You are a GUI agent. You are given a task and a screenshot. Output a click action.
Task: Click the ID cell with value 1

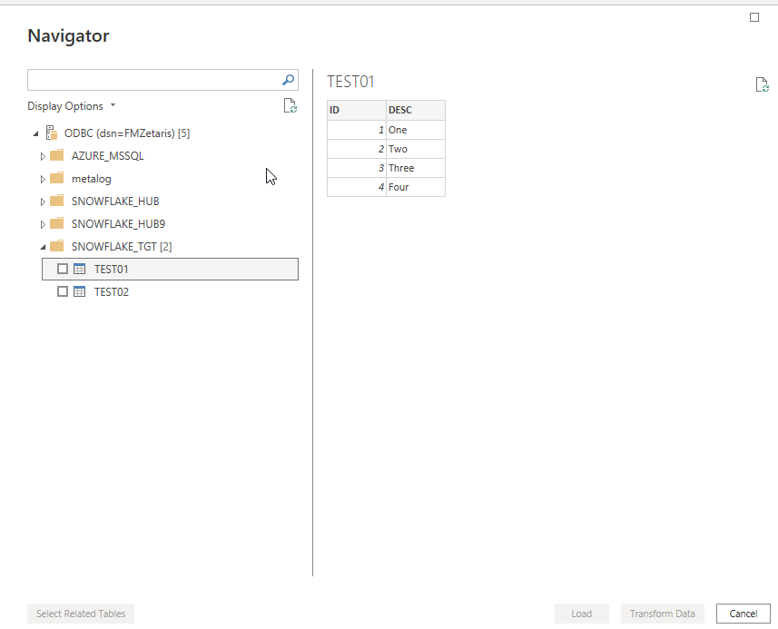pos(357,130)
